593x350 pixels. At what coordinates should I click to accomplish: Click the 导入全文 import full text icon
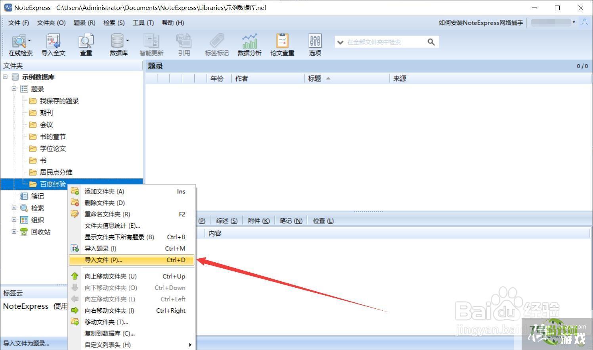click(x=53, y=44)
